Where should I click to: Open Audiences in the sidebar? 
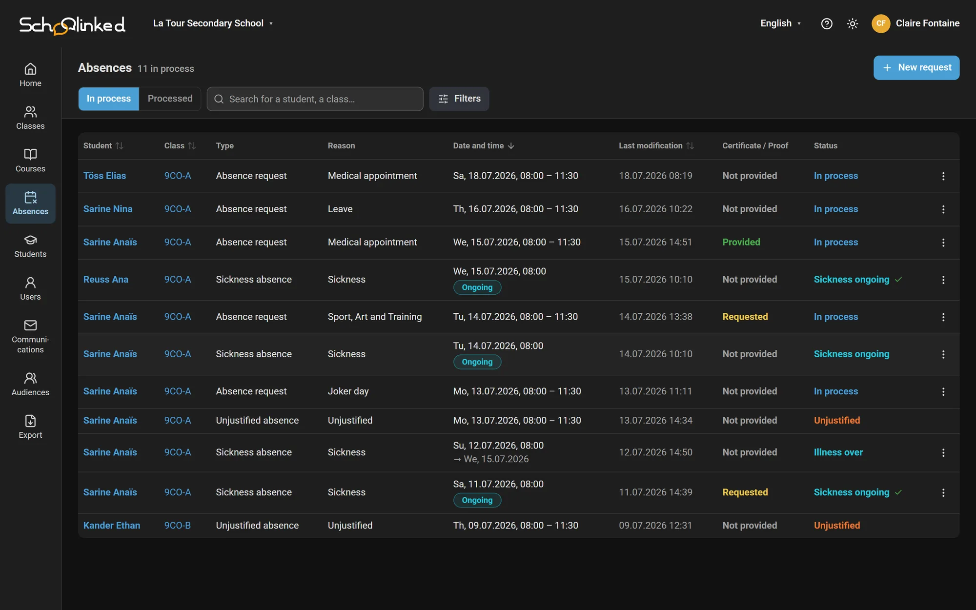(x=30, y=384)
